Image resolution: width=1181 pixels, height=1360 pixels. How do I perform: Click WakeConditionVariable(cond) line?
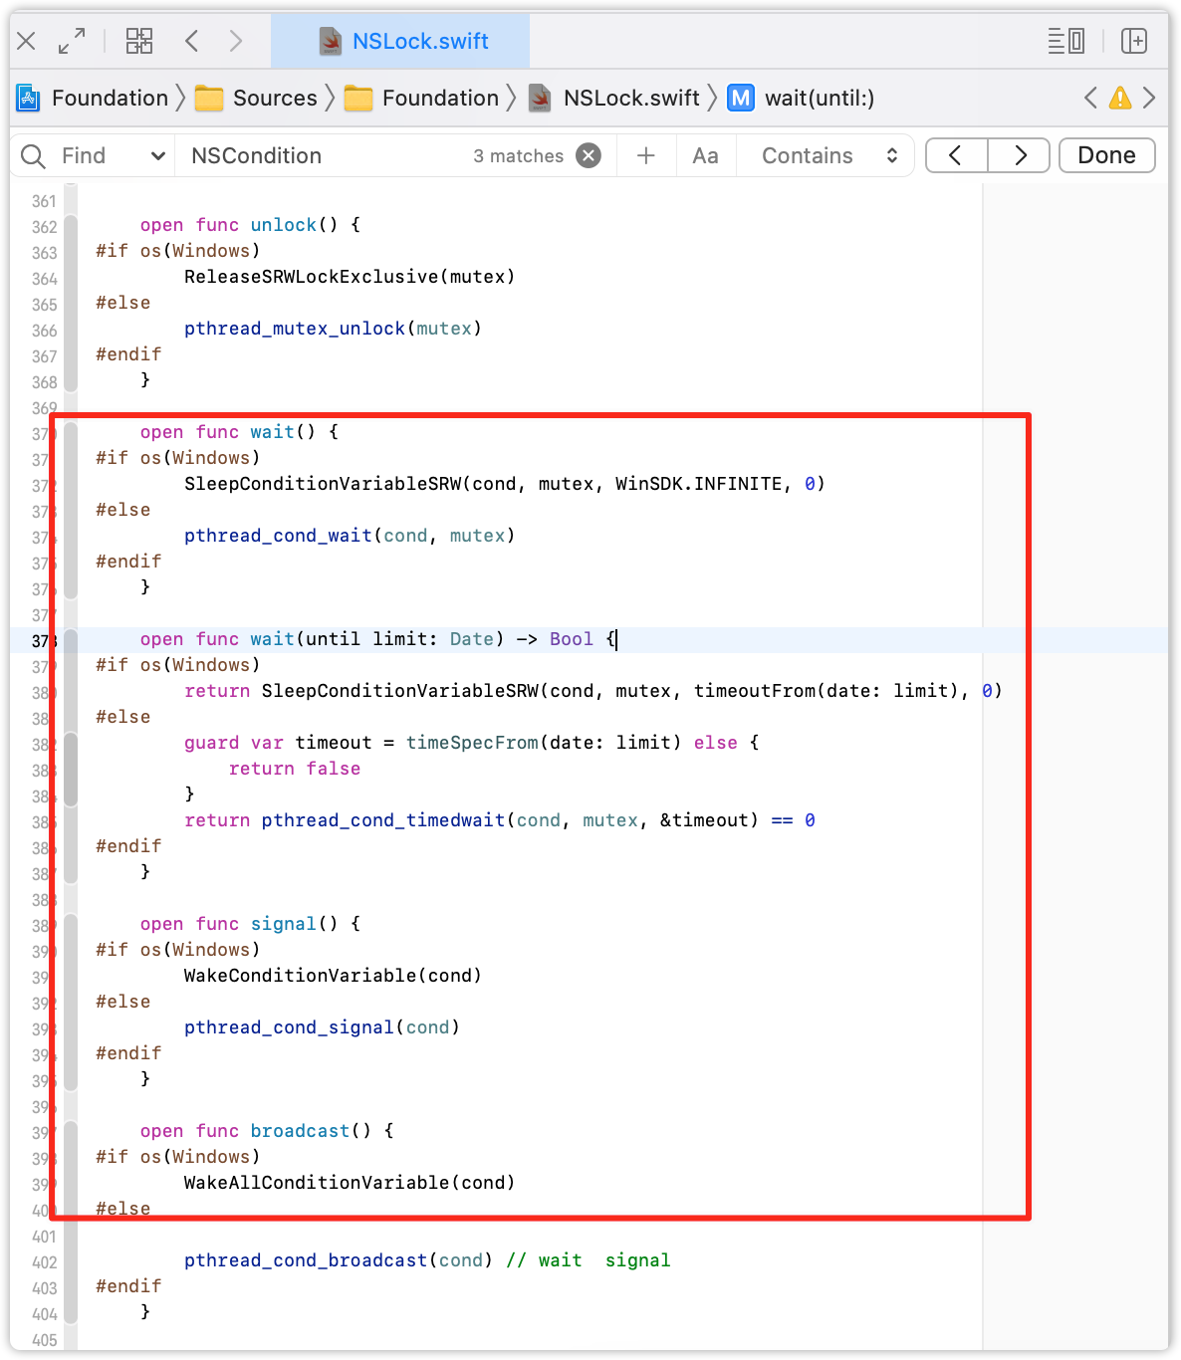(333, 976)
